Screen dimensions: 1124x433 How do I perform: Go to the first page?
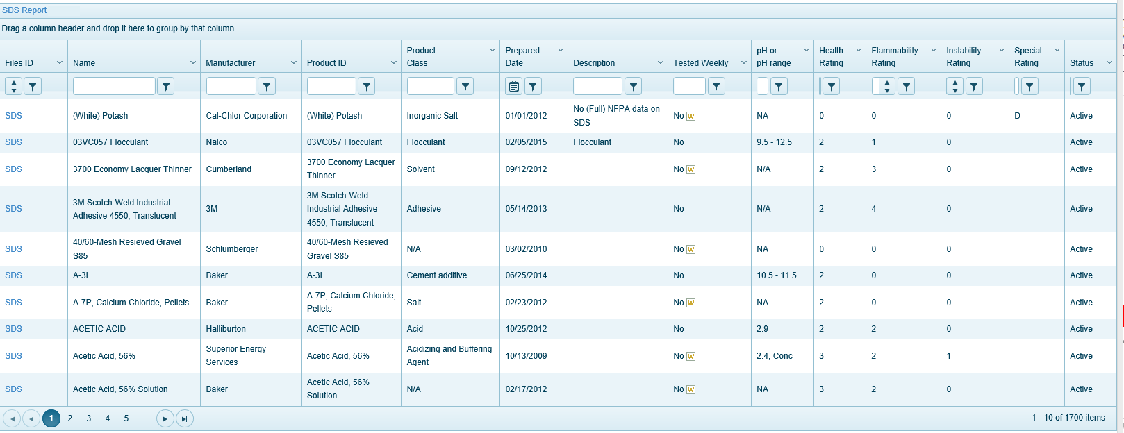pos(12,418)
